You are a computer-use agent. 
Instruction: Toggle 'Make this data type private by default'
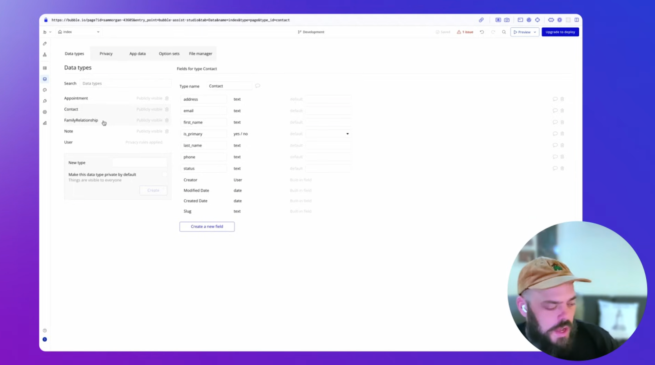(164, 175)
